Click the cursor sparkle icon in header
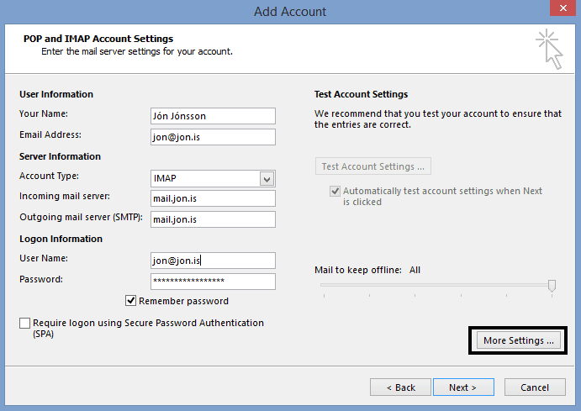 point(549,48)
